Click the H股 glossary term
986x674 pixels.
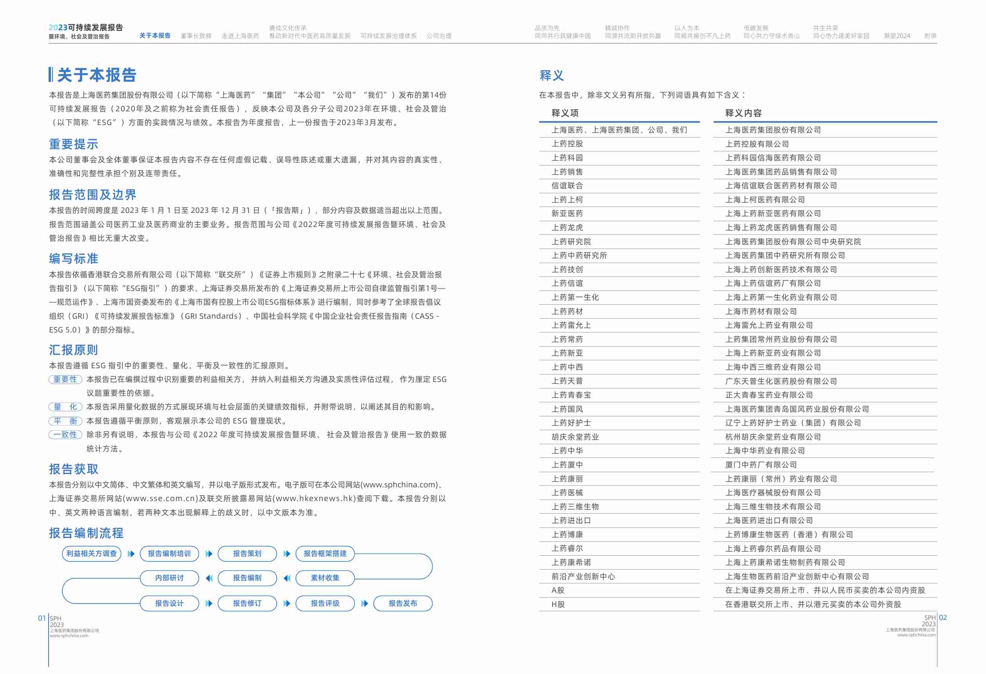pyautogui.click(x=558, y=604)
